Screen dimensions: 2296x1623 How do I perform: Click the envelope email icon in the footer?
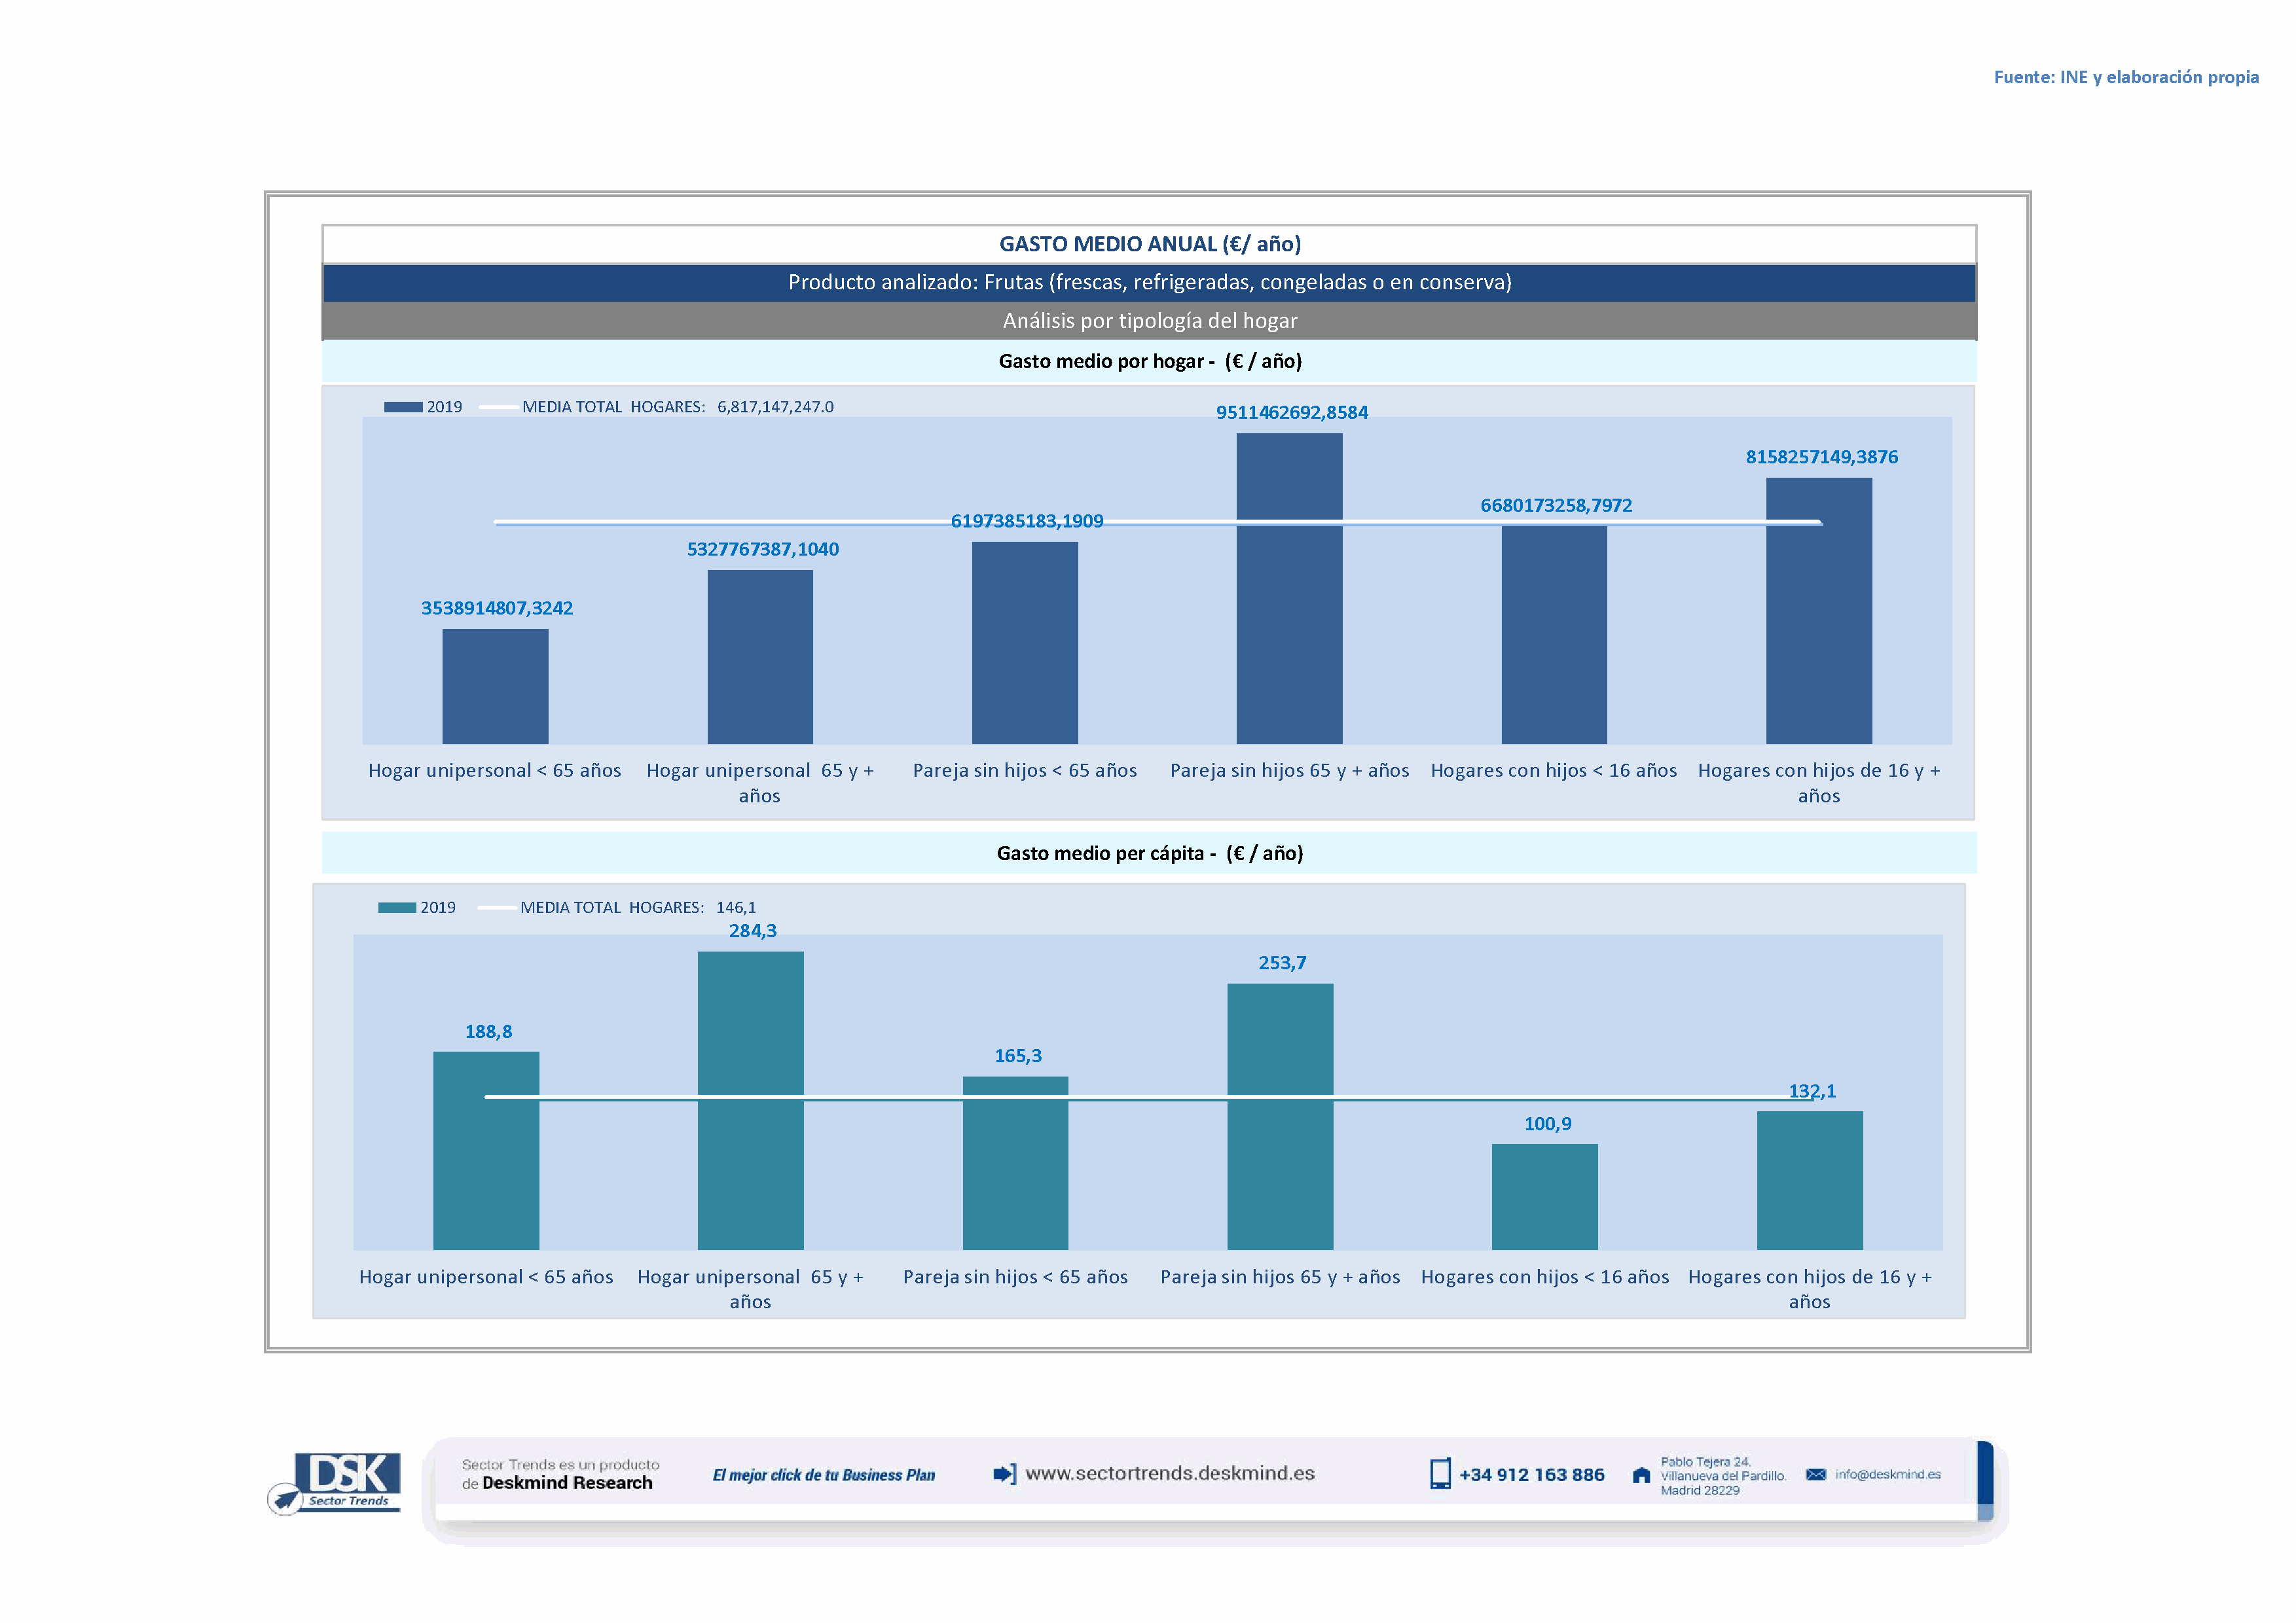(x=1815, y=1475)
